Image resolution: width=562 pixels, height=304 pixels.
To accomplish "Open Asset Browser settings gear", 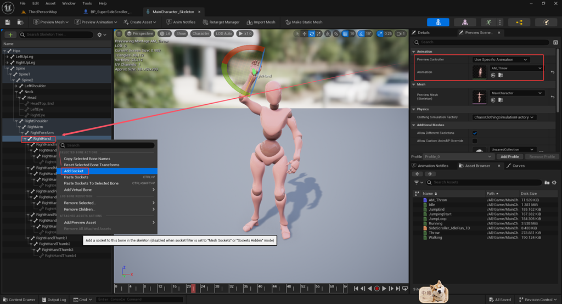I will (x=554, y=183).
